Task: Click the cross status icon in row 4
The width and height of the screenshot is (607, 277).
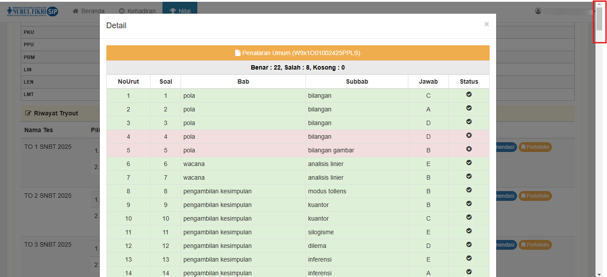Action: click(469, 136)
